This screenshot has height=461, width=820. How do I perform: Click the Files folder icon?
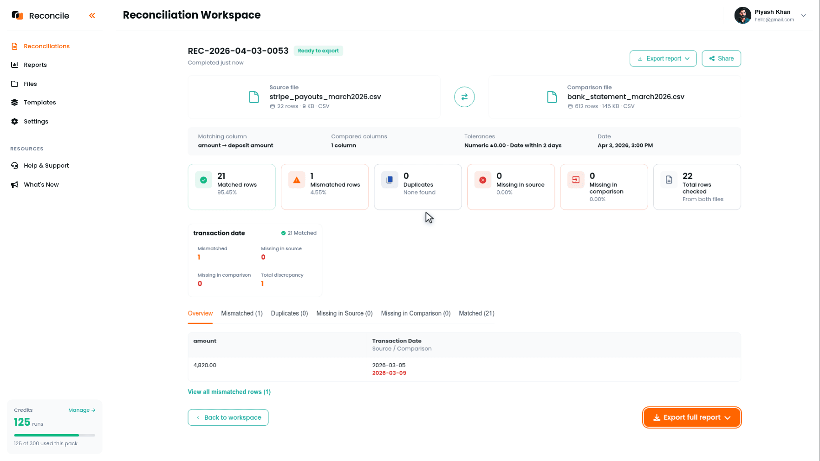coord(14,84)
